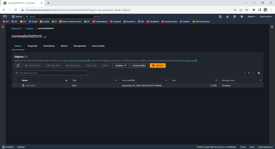This screenshot has height=149, width=275.
Task: Open AWS Cost Explorer shortcut
Action: click(x=201, y=22)
